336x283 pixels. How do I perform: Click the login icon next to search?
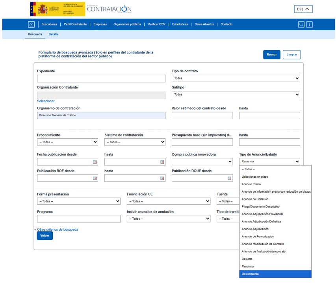tap(310, 24)
